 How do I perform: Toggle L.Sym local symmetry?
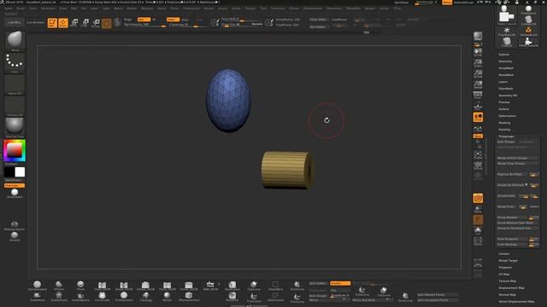(x=478, y=130)
